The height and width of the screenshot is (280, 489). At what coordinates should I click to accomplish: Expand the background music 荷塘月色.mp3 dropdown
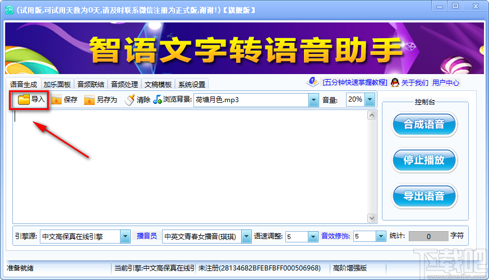(313, 100)
